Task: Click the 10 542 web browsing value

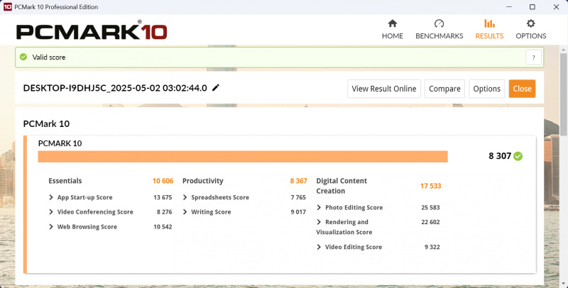Action: 163,227
